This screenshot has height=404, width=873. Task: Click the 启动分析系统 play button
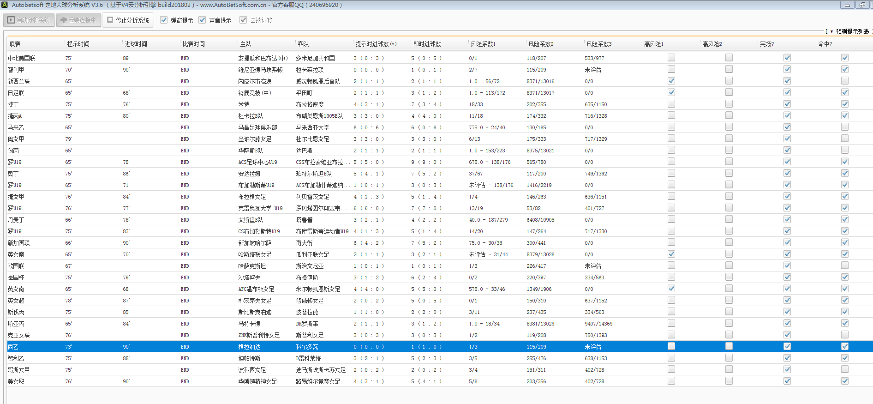pyautogui.click(x=29, y=20)
